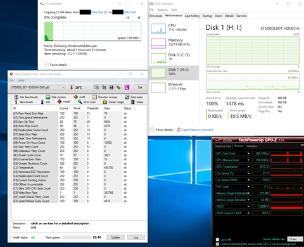The image size is (304, 247).
Task: Click the Update button in HD Tune
Action: click(115, 237)
